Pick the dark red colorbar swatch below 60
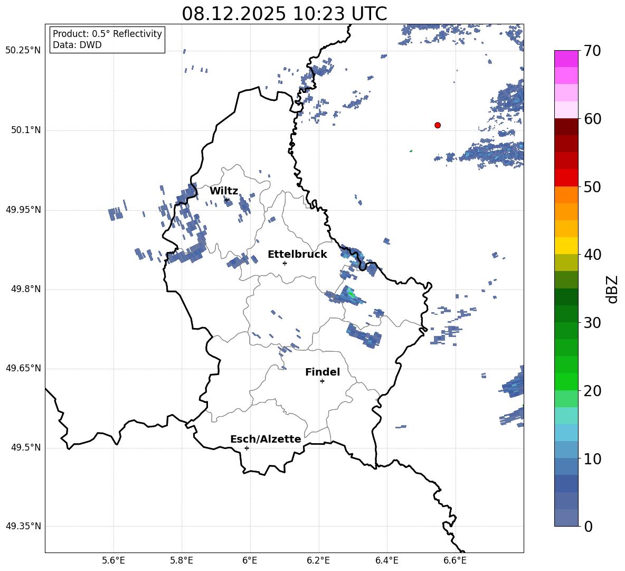The width and height of the screenshot is (625, 571). tap(566, 127)
